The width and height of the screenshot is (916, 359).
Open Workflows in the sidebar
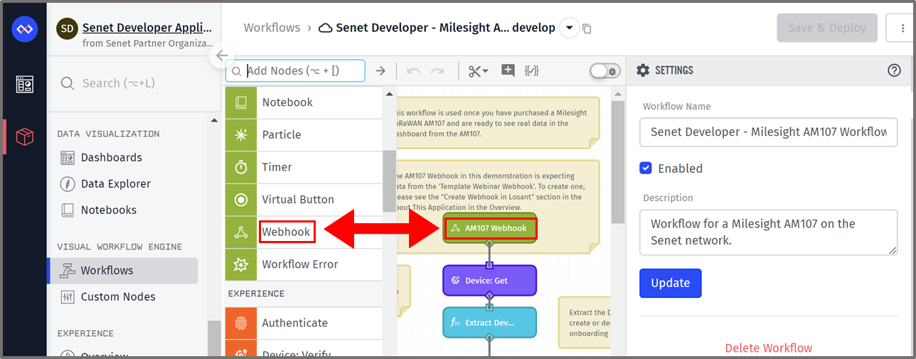[122, 271]
